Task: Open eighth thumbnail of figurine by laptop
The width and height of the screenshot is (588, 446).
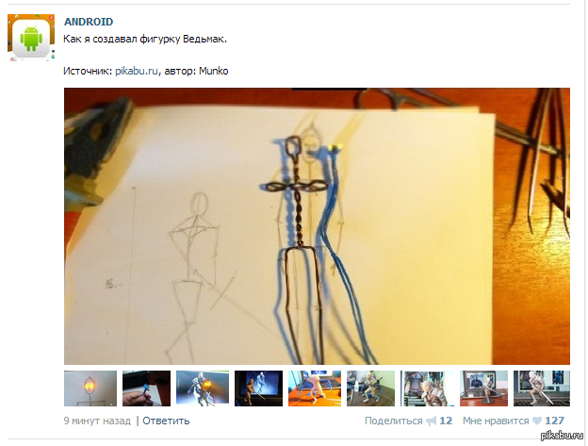Action: tap(483, 388)
